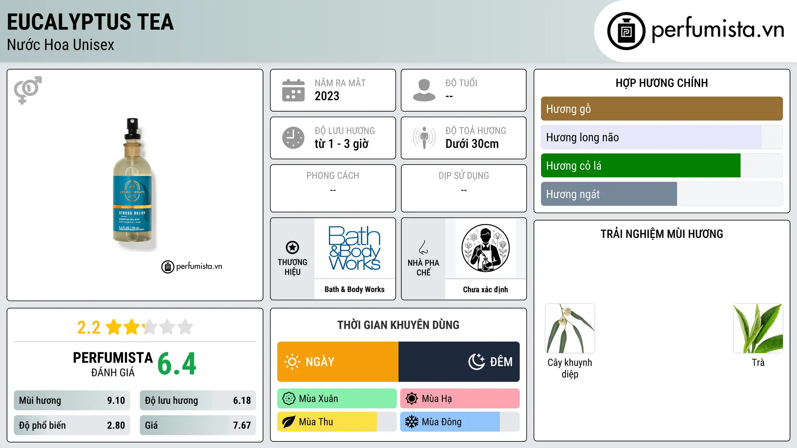
Task: Click the Mùa Hạ season bar
Action: tap(460, 399)
